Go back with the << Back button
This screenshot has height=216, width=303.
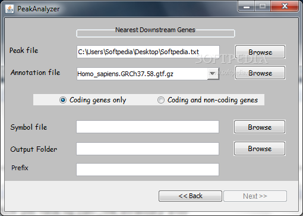[190, 196]
